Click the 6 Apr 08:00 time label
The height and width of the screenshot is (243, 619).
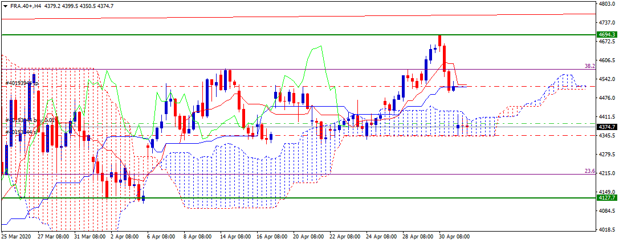161,237
